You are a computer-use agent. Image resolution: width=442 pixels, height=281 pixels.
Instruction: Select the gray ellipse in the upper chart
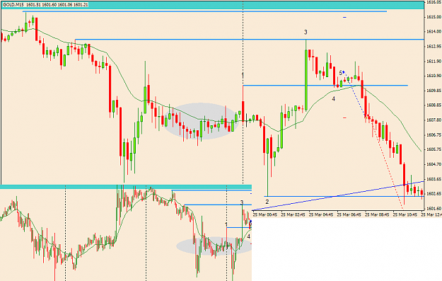pyautogui.click(x=202, y=121)
